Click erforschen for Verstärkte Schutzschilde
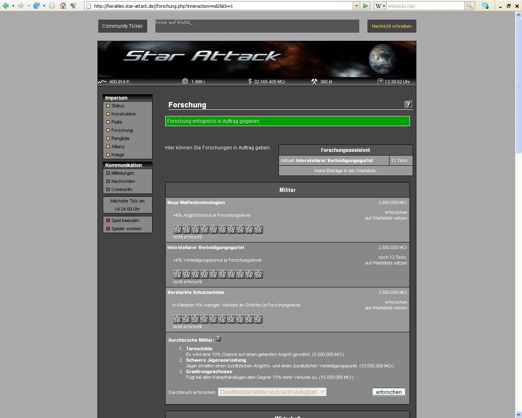The height and width of the screenshot is (418, 522). pos(396,302)
